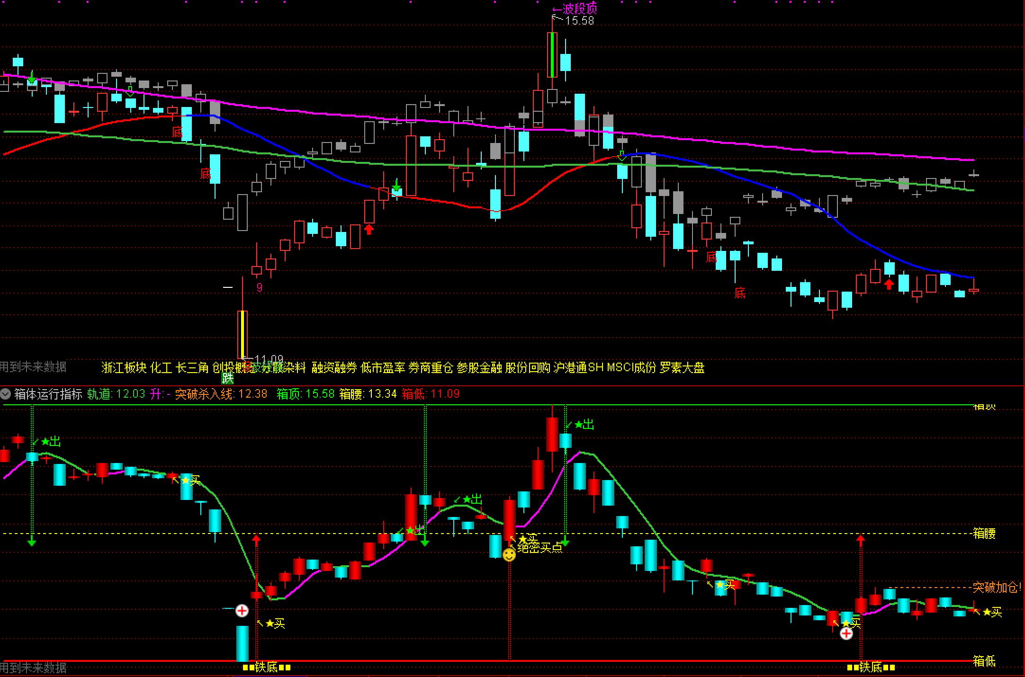
Task: Open the 箱体运行指标 indicator name label
Action: (x=48, y=394)
